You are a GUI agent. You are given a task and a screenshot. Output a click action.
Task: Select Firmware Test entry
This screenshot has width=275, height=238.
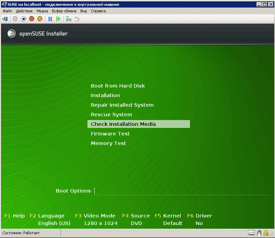click(110, 134)
